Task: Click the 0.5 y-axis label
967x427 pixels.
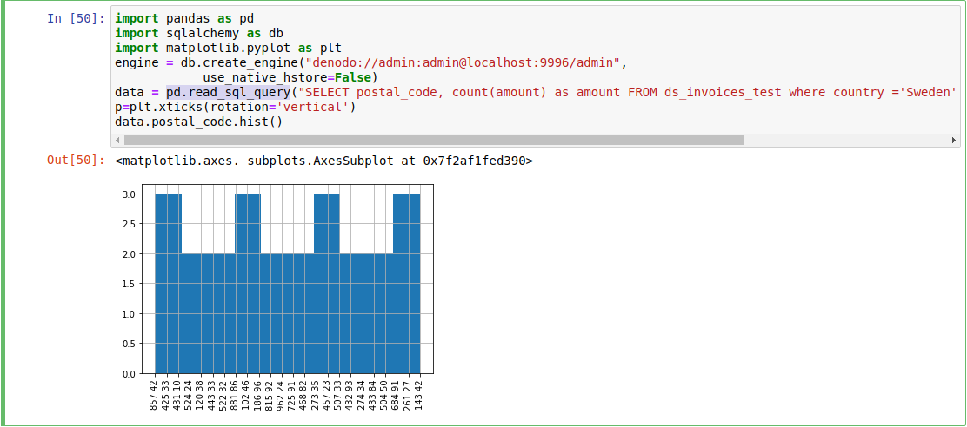Action: (130, 344)
